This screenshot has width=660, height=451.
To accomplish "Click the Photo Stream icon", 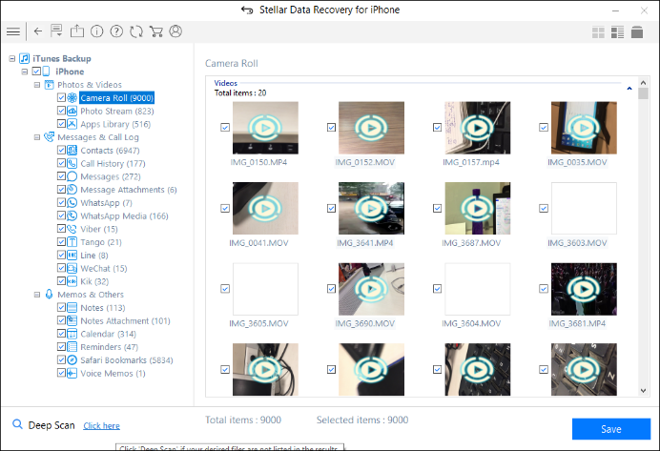I will click(72, 111).
